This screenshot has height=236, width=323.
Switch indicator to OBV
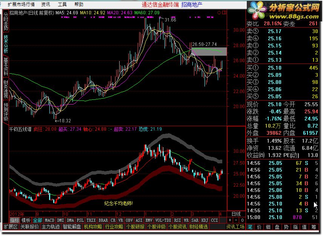[x=129, y=220]
